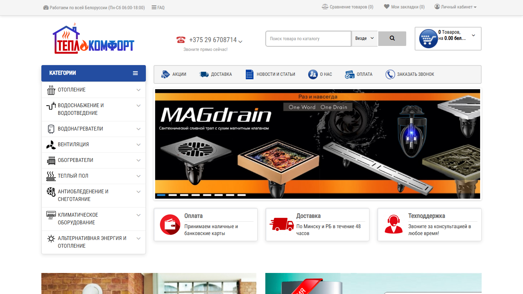Open Новости и статьи menu item
Image resolution: width=523 pixels, height=294 pixels.
click(270, 74)
